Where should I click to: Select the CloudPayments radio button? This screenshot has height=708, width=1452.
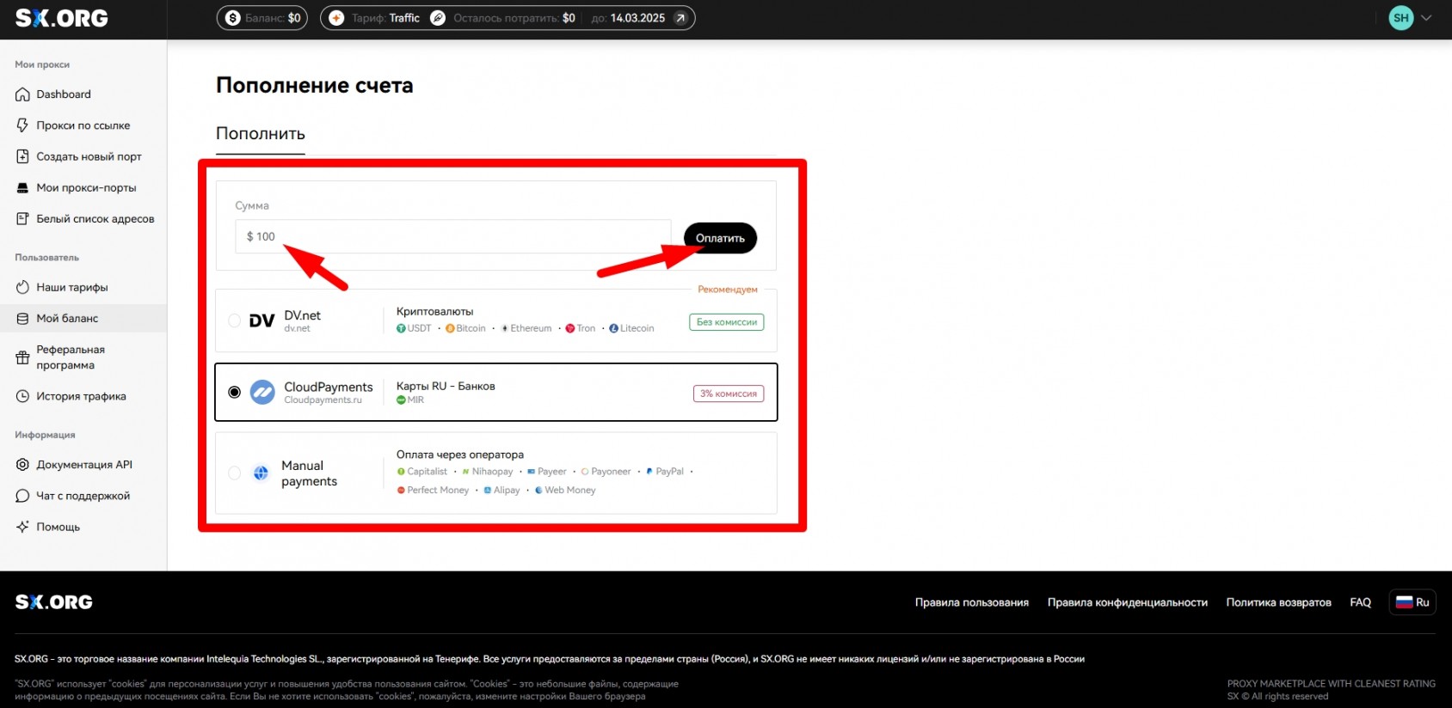click(x=234, y=392)
